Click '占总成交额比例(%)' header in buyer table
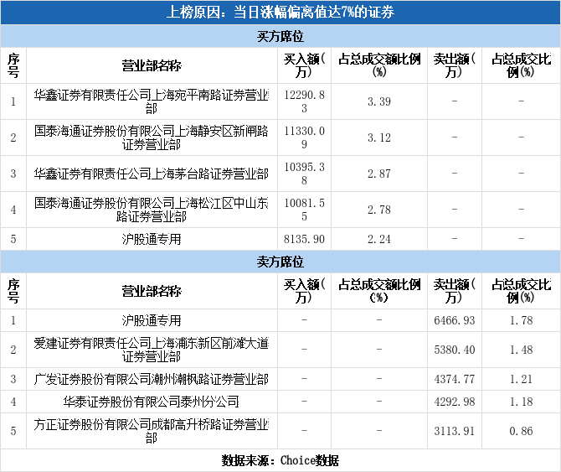Screen dimensions: 561x472 379,65
